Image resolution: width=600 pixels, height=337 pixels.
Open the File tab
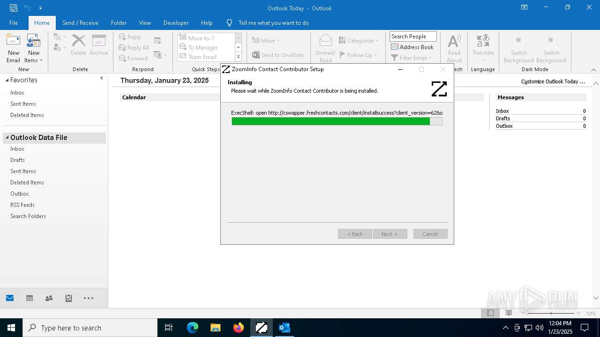click(x=14, y=22)
